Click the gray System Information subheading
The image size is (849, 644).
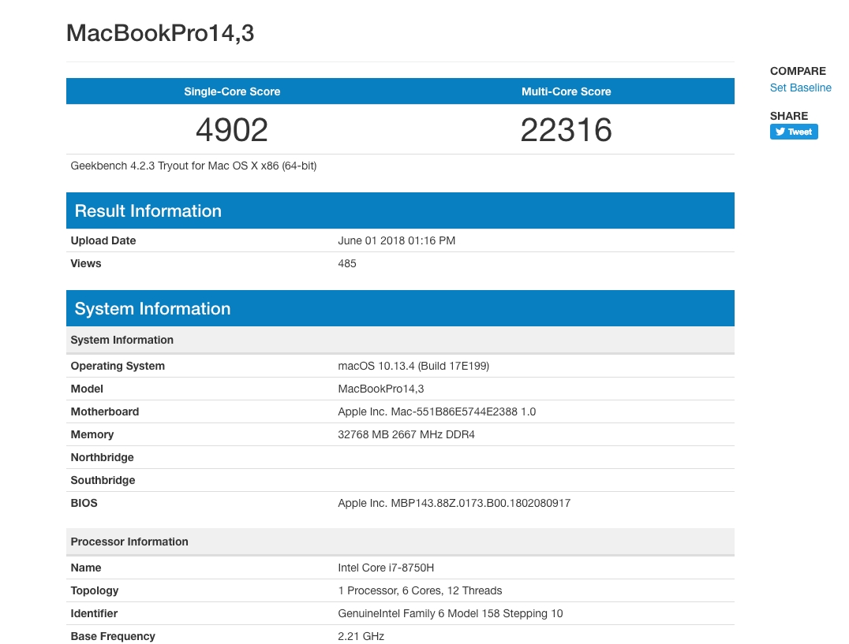[x=400, y=340]
